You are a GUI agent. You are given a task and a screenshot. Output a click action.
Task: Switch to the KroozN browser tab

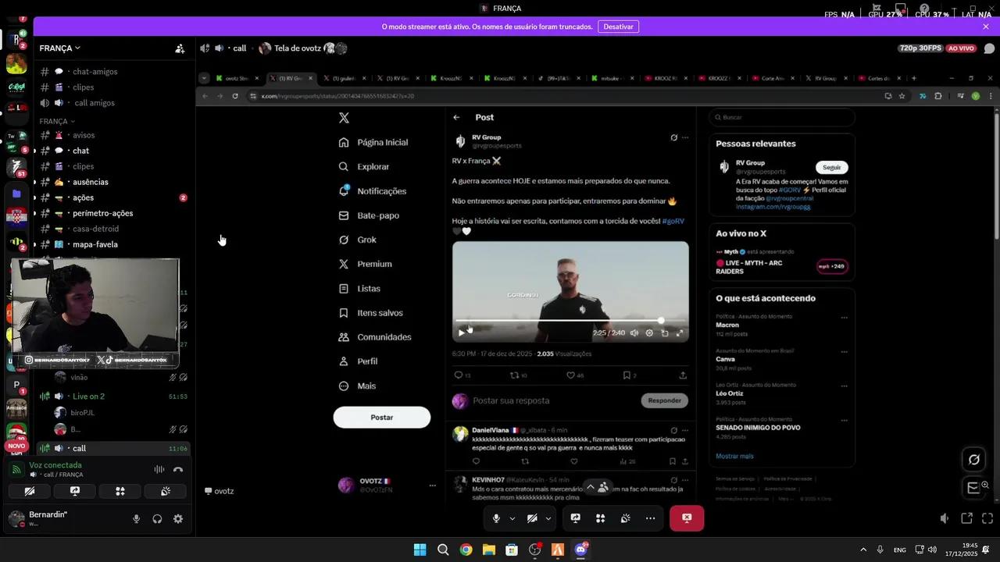pyautogui.click(x=452, y=78)
